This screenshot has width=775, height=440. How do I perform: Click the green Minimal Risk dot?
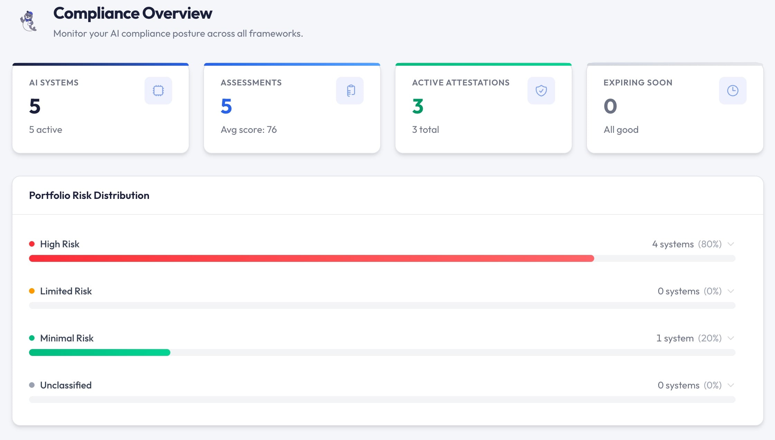(32, 338)
